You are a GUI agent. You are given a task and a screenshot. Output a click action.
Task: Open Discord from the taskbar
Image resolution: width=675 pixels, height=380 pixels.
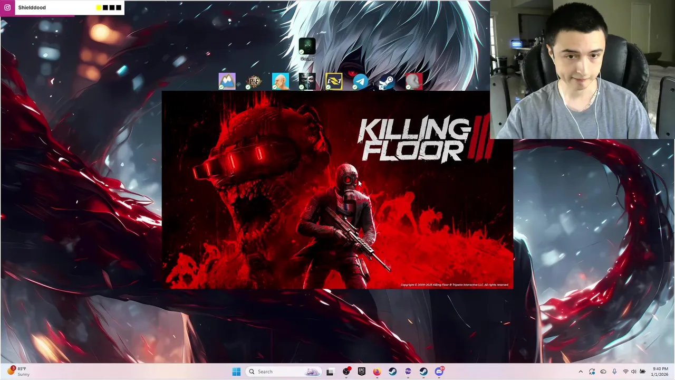pyautogui.click(x=439, y=372)
